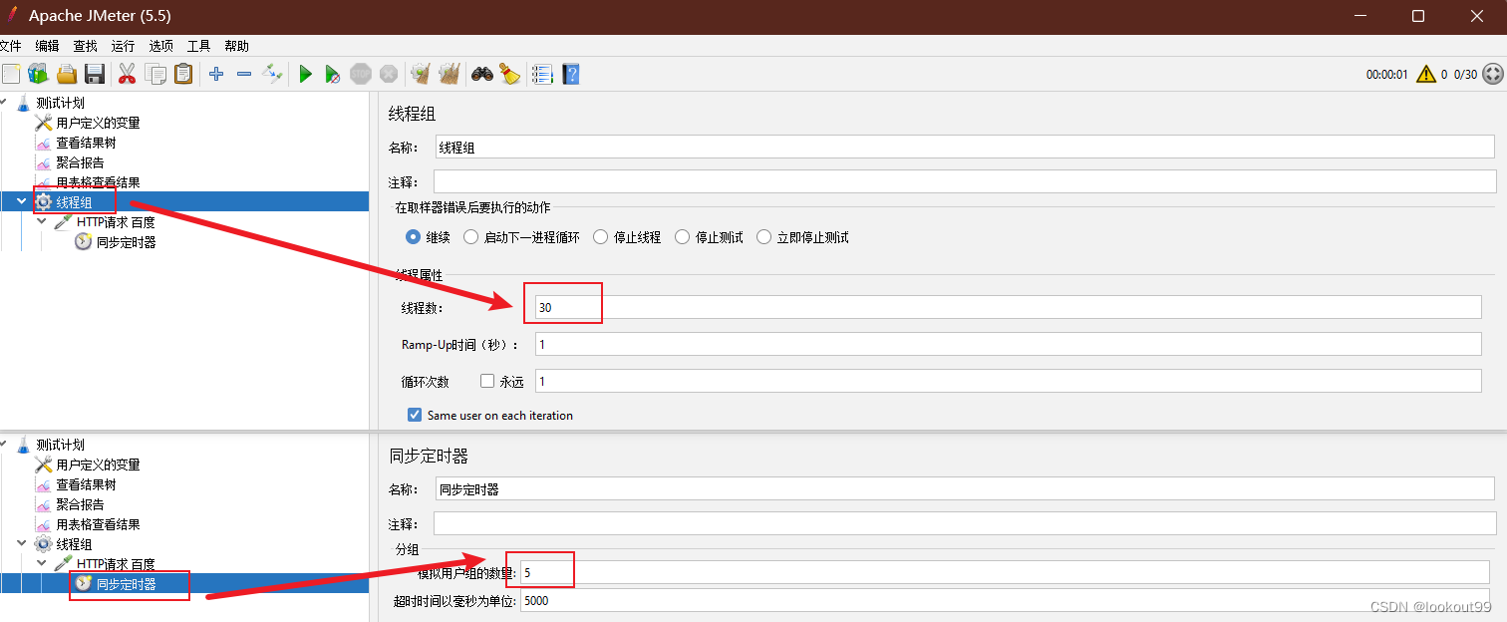The image size is (1507, 622).
Task: Collapse the highlighted 线程组 node arrow
Action: [x=22, y=202]
